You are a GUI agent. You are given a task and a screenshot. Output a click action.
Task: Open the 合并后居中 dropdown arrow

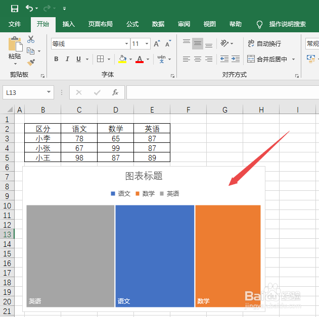(293, 59)
